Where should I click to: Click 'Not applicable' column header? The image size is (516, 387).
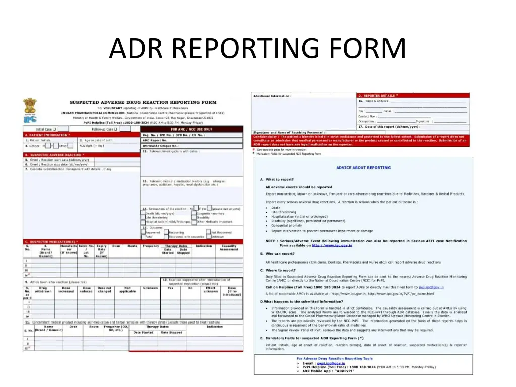pos(127,290)
